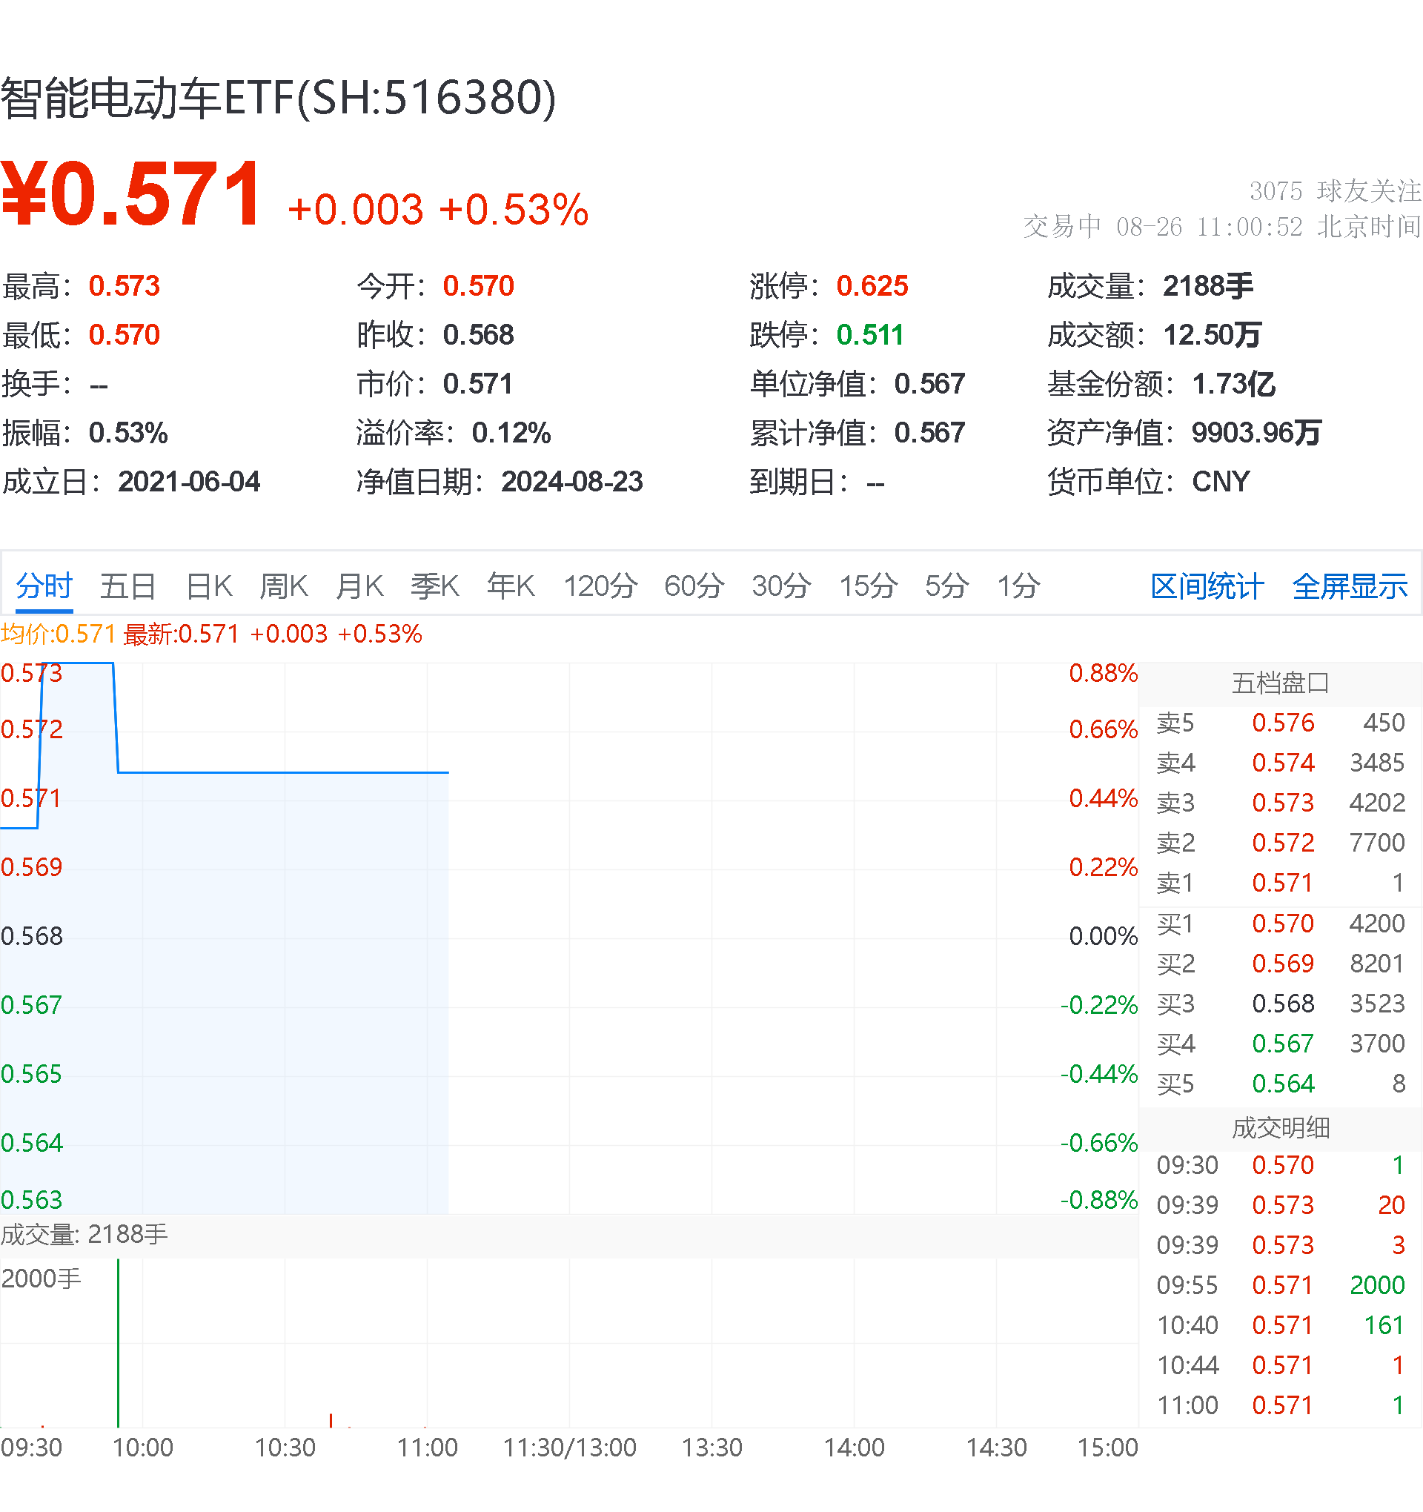Switch to 月K chart view

(x=359, y=586)
